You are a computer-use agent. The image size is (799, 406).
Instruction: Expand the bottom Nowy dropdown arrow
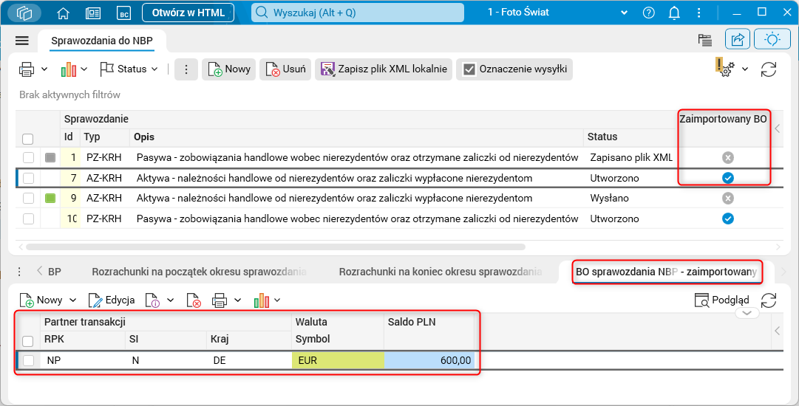(x=72, y=300)
